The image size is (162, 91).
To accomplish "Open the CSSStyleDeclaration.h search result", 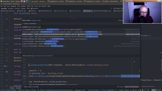I will tap(81, 30).
